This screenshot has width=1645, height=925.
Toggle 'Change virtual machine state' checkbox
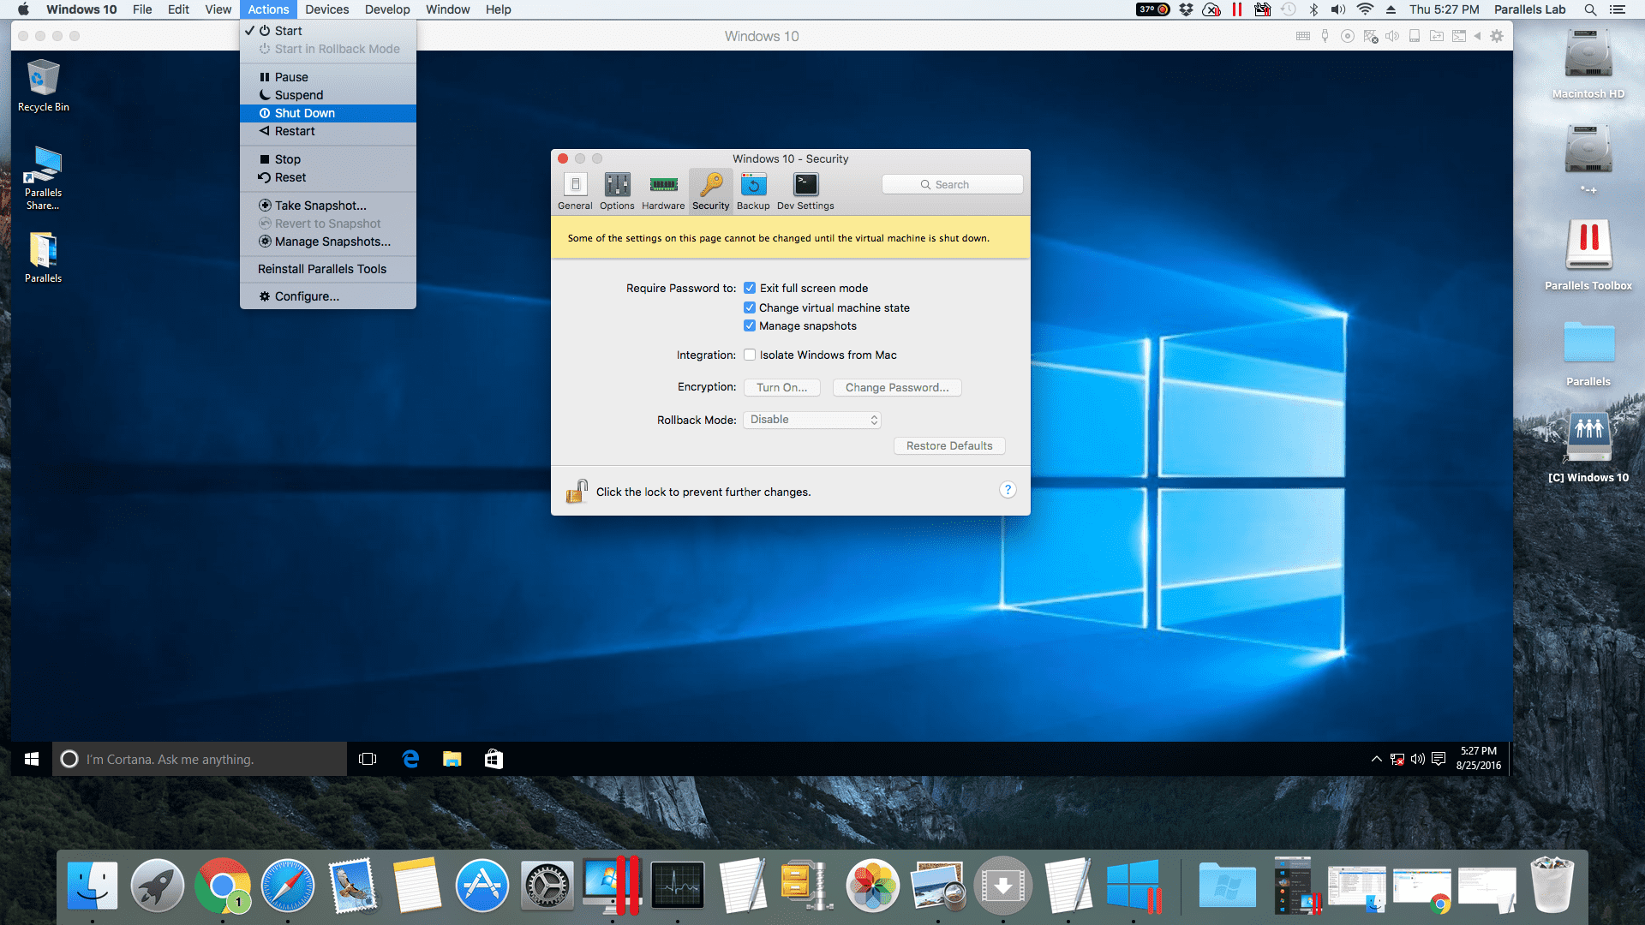click(748, 307)
